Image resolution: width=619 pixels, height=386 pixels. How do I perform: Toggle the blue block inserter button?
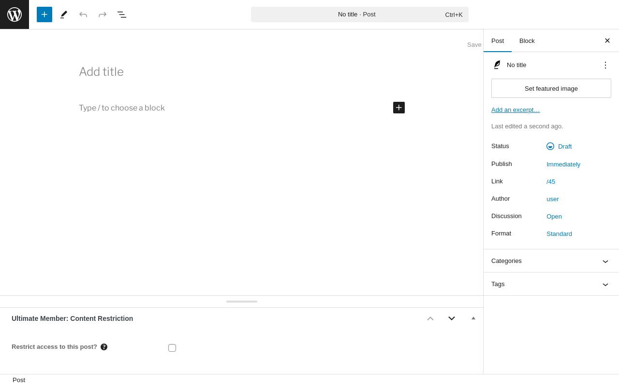pyautogui.click(x=44, y=14)
